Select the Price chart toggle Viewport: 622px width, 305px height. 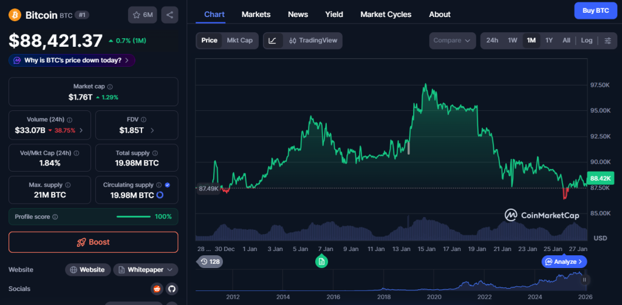point(209,41)
